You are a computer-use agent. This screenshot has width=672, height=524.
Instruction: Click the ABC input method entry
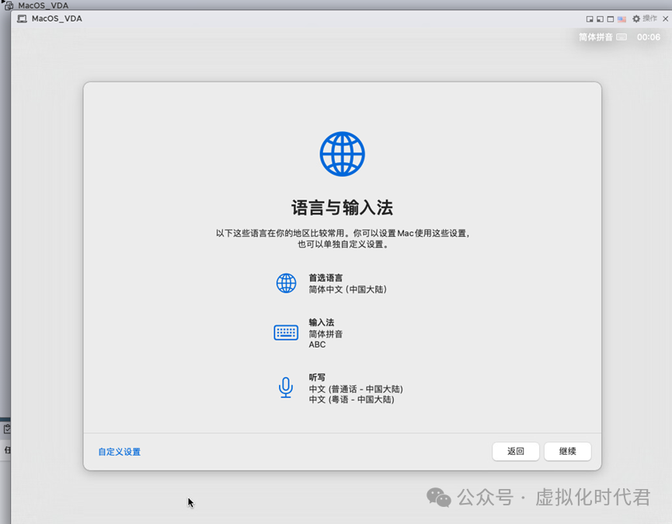pos(317,345)
